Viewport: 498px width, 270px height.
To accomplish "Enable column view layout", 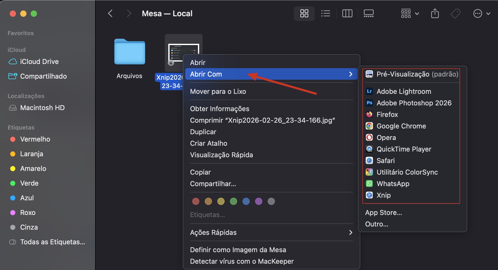I will coord(347,13).
